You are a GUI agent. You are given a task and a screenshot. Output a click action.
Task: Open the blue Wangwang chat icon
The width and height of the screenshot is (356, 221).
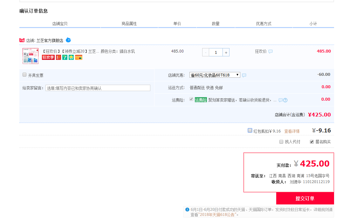[x=68, y=40]
